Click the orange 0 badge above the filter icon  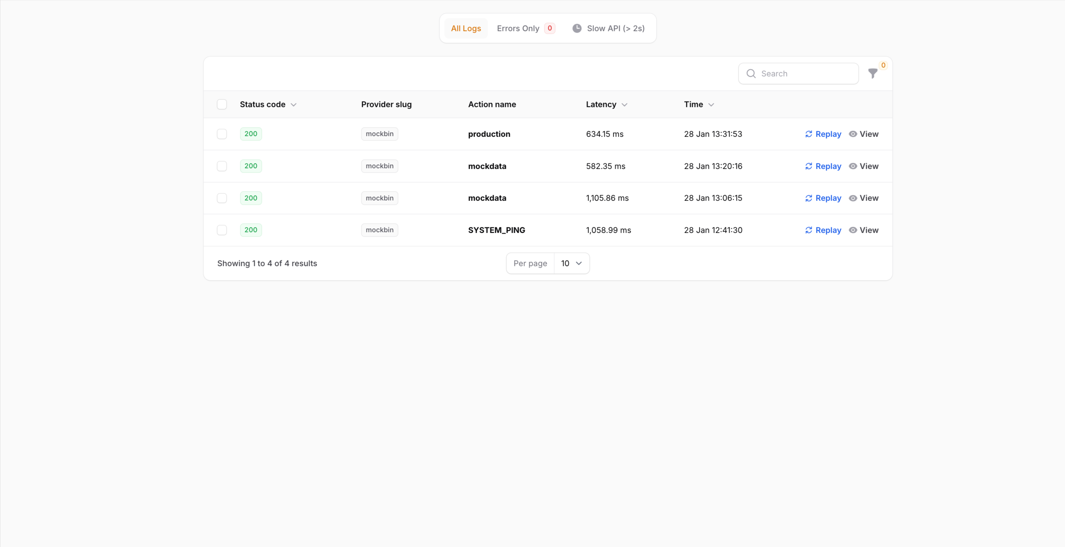tap(883, 65)
